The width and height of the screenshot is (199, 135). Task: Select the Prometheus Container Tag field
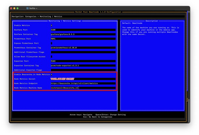point(83,48)
